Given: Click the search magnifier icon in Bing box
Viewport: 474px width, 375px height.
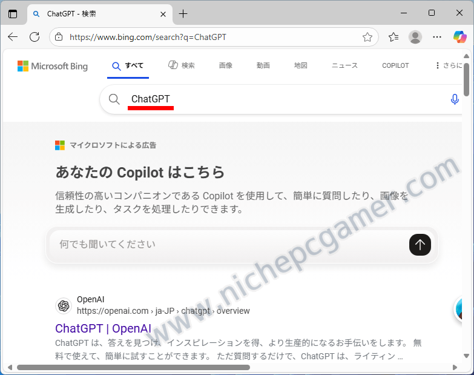Looking at the screenshot, I should (114, 99).
